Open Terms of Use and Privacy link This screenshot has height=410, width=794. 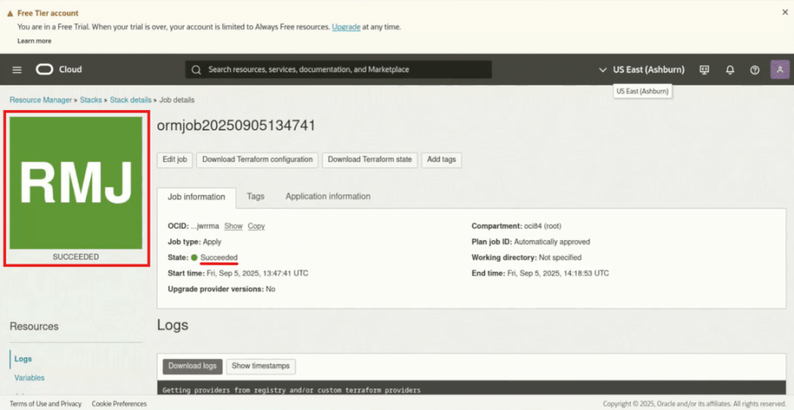pyautogui.click(x=46, y=404)
